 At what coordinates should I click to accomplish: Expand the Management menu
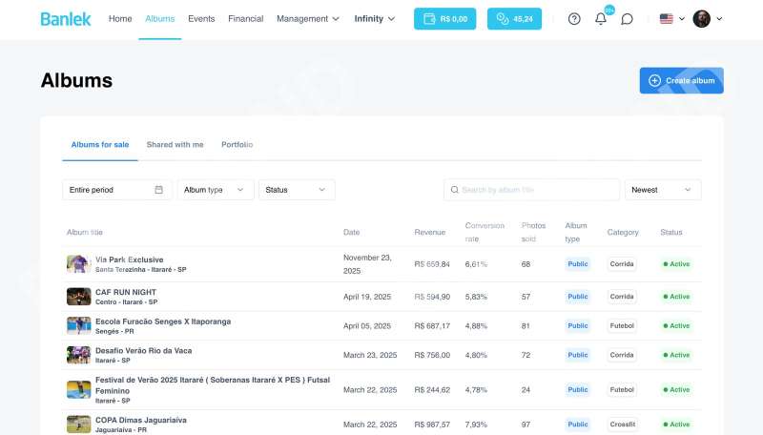click(x=307, y=19)
